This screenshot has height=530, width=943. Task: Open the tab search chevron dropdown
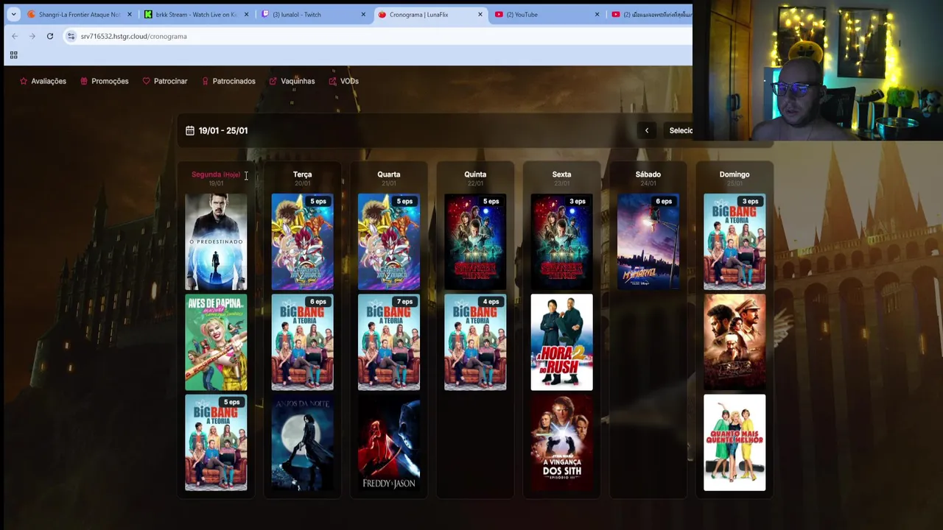pos(13,14)
